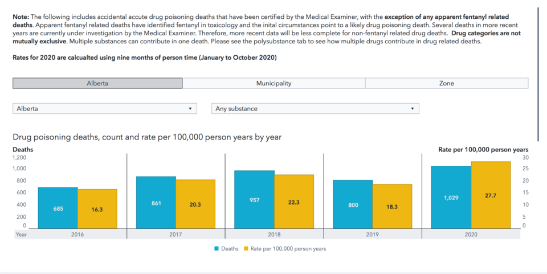Image resolution: width=547 pixels, height=274 pixels.
Task: Click the 2016 year axis label
Action: point(77,235)
